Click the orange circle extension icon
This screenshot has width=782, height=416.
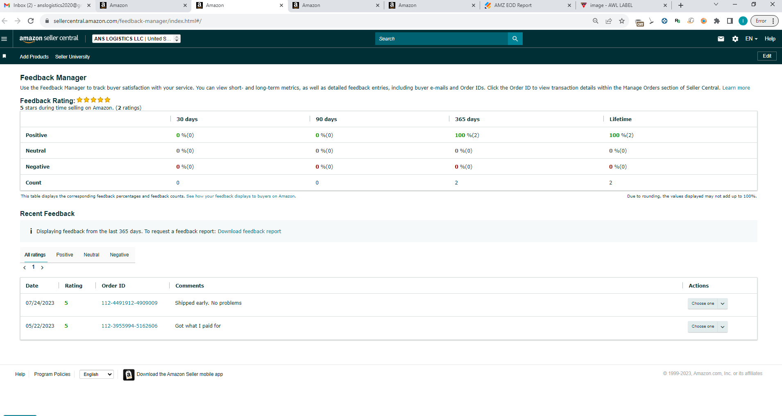pos(704,21)
